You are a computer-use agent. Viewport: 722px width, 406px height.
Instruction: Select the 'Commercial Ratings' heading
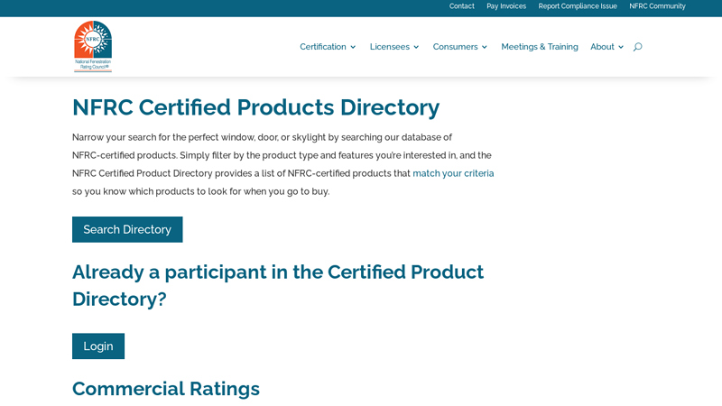[x=166, y=389]
